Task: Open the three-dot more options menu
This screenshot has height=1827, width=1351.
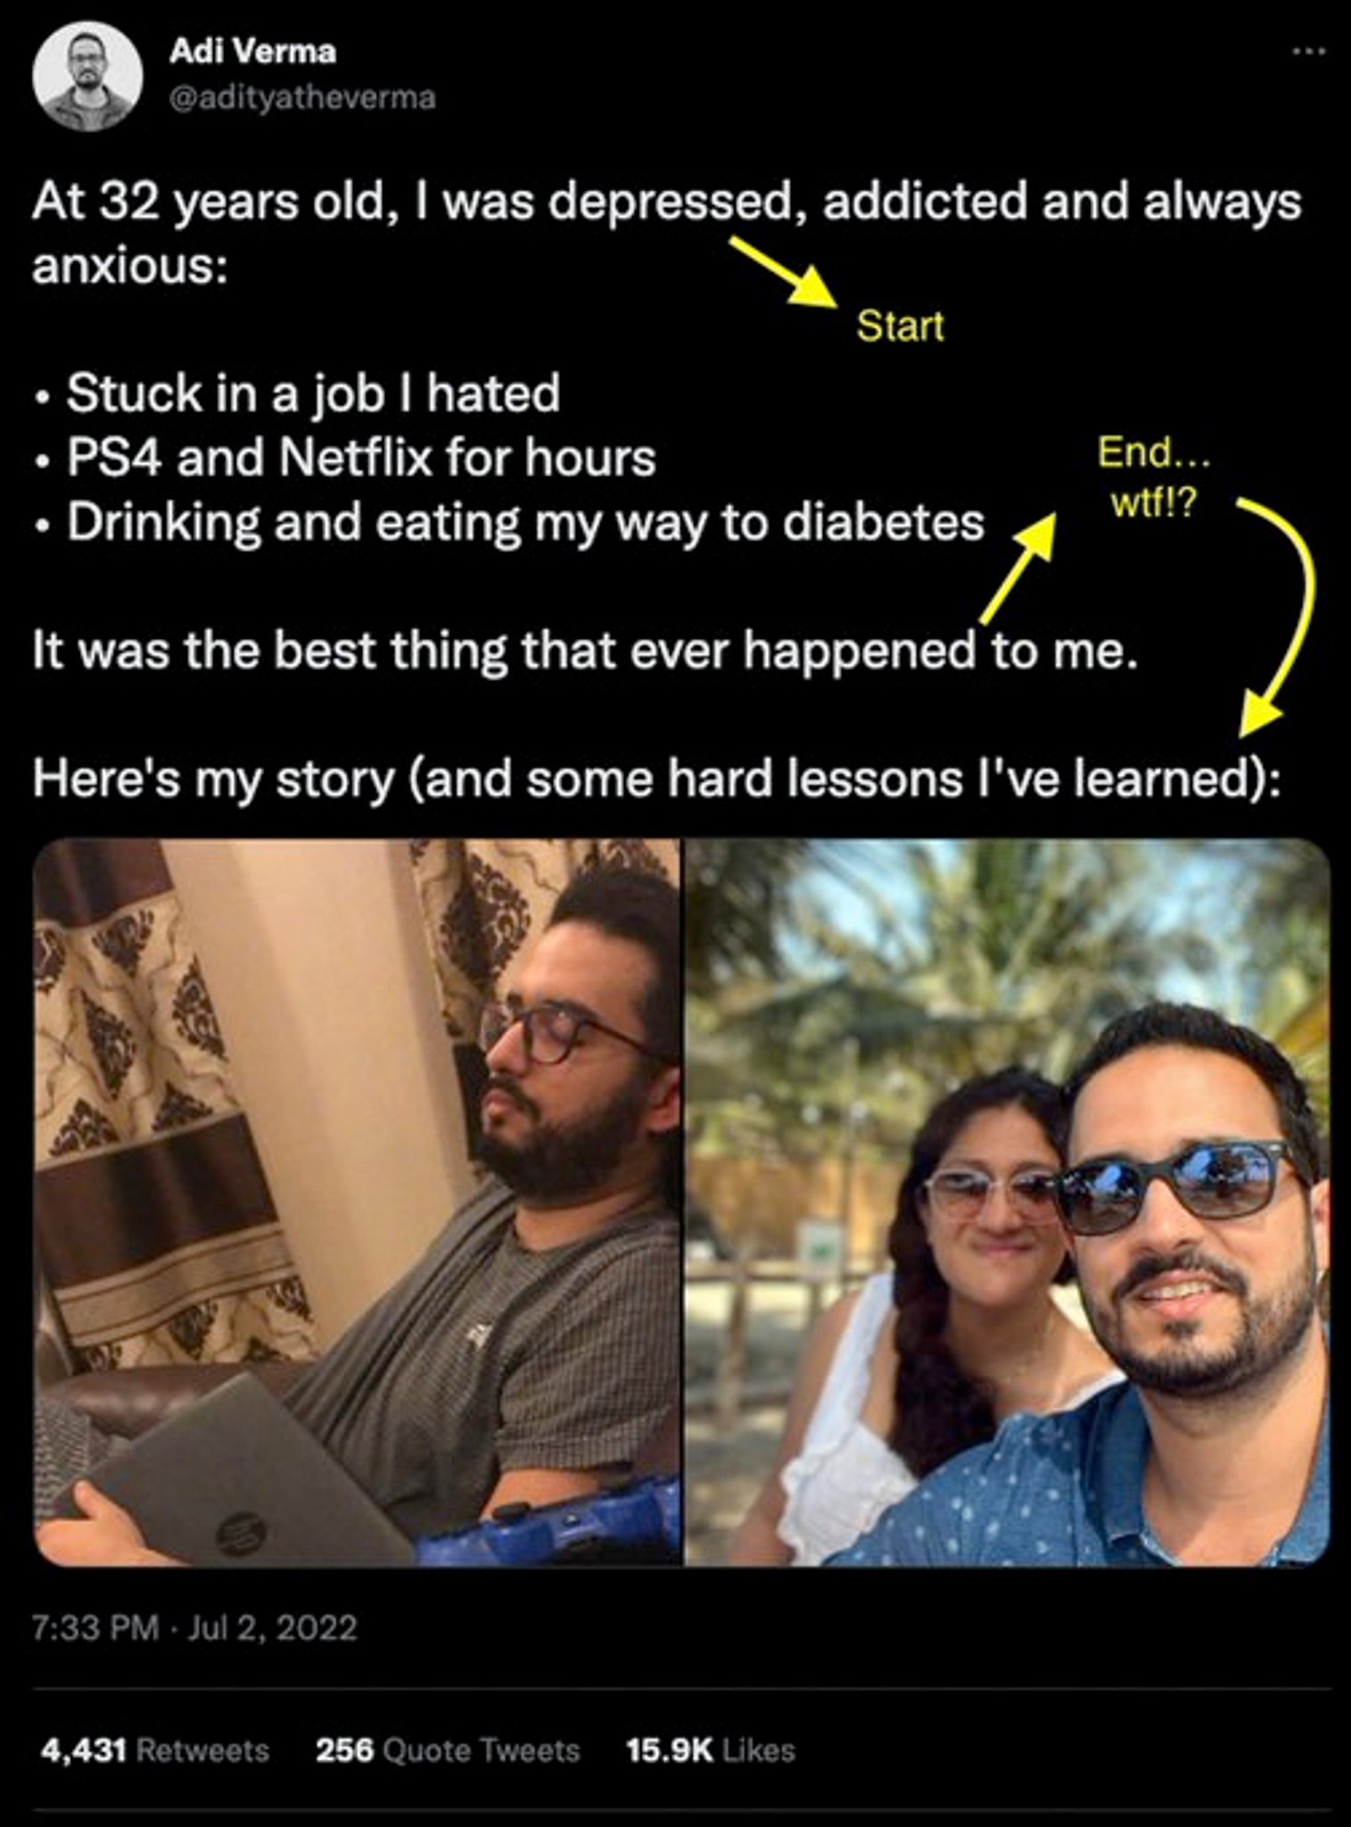Action: click(x=1308, y=53)
